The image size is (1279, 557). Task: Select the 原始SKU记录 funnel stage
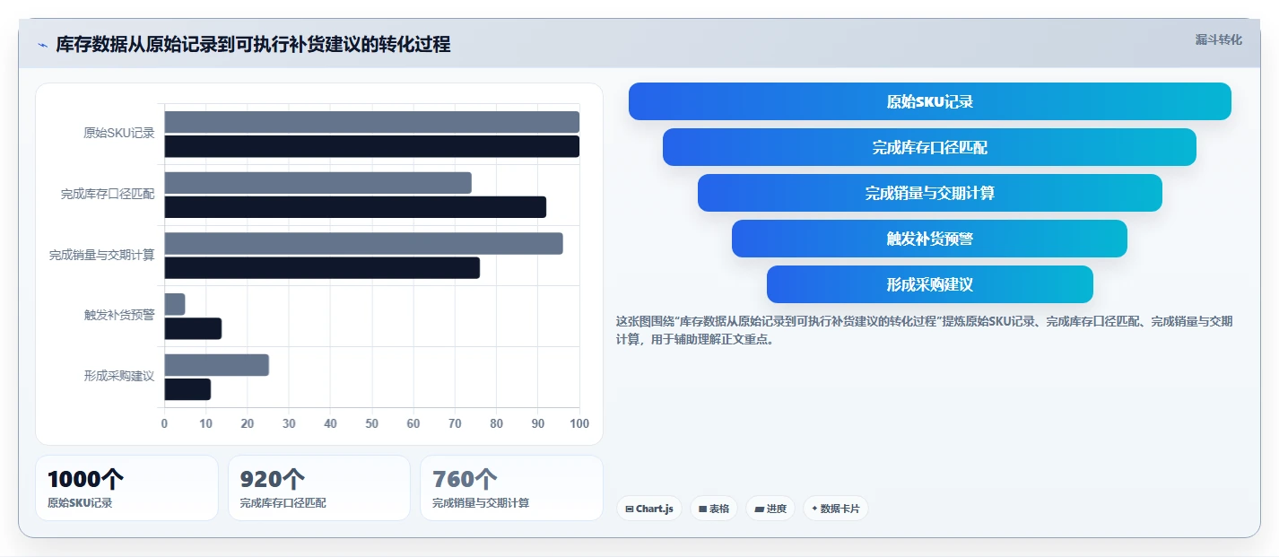click(930, 101)
